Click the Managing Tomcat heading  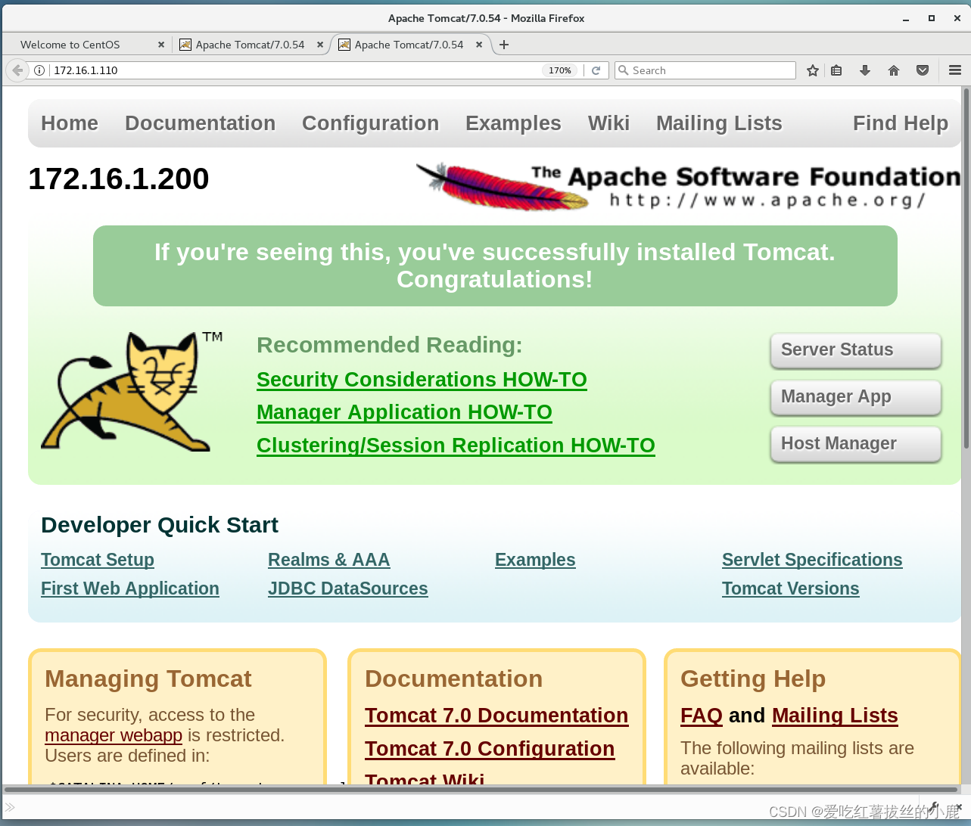tap(148, 679)
